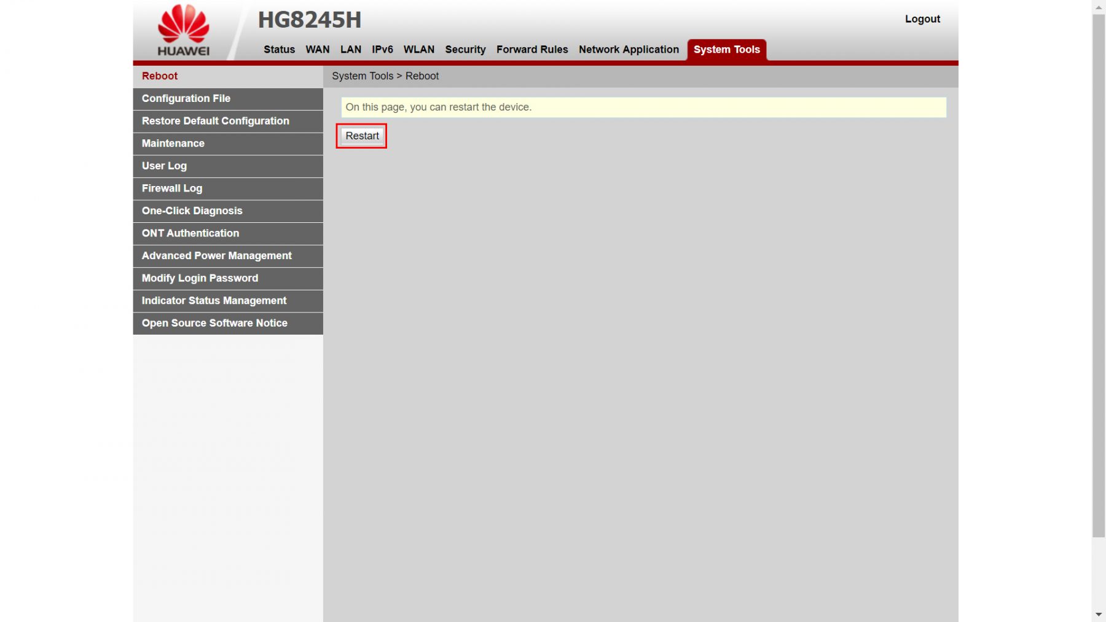
Task: Open Restore Default Configuration page
Action: 215,121
